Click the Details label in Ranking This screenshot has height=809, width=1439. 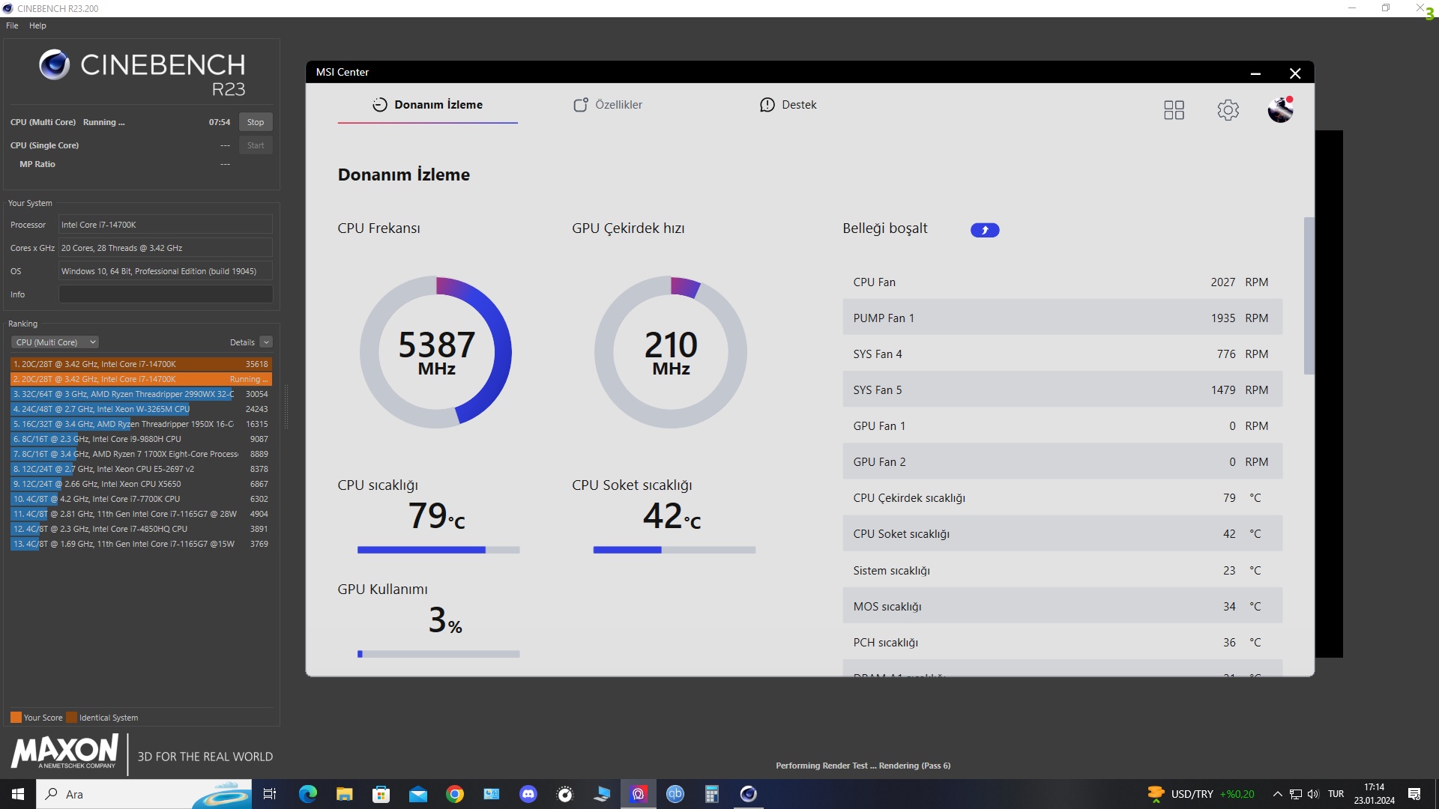pyautogui.click(x=242, y=342)
